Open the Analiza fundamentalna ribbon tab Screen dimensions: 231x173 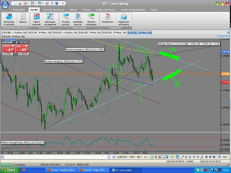tap(133, 10)
